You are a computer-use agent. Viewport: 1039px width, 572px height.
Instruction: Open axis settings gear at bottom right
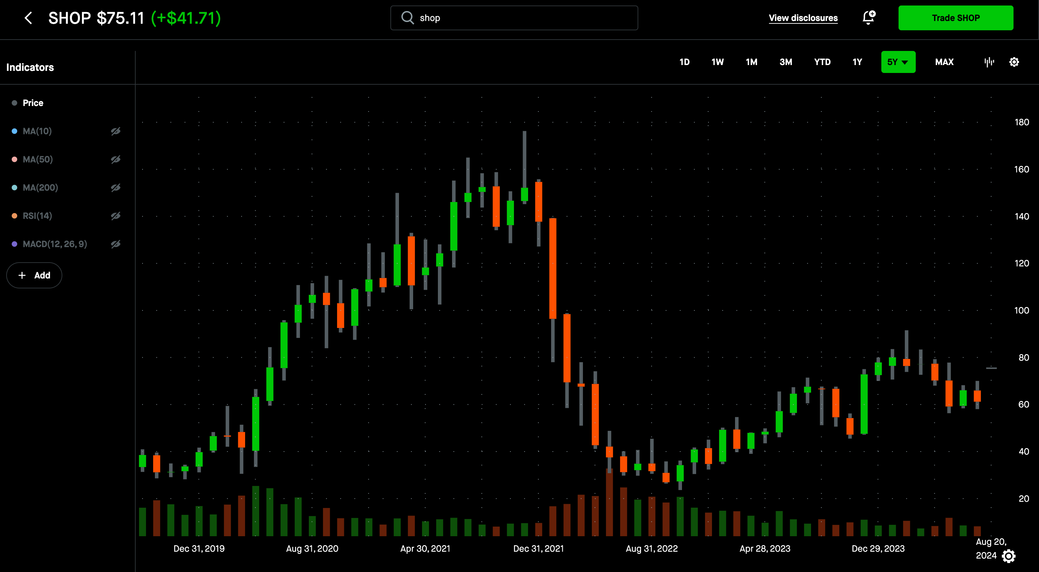[1009, 556]
